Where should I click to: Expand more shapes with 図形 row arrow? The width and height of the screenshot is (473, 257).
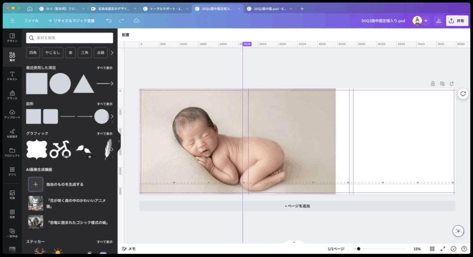pyautogui.click(x=112, y=117)
